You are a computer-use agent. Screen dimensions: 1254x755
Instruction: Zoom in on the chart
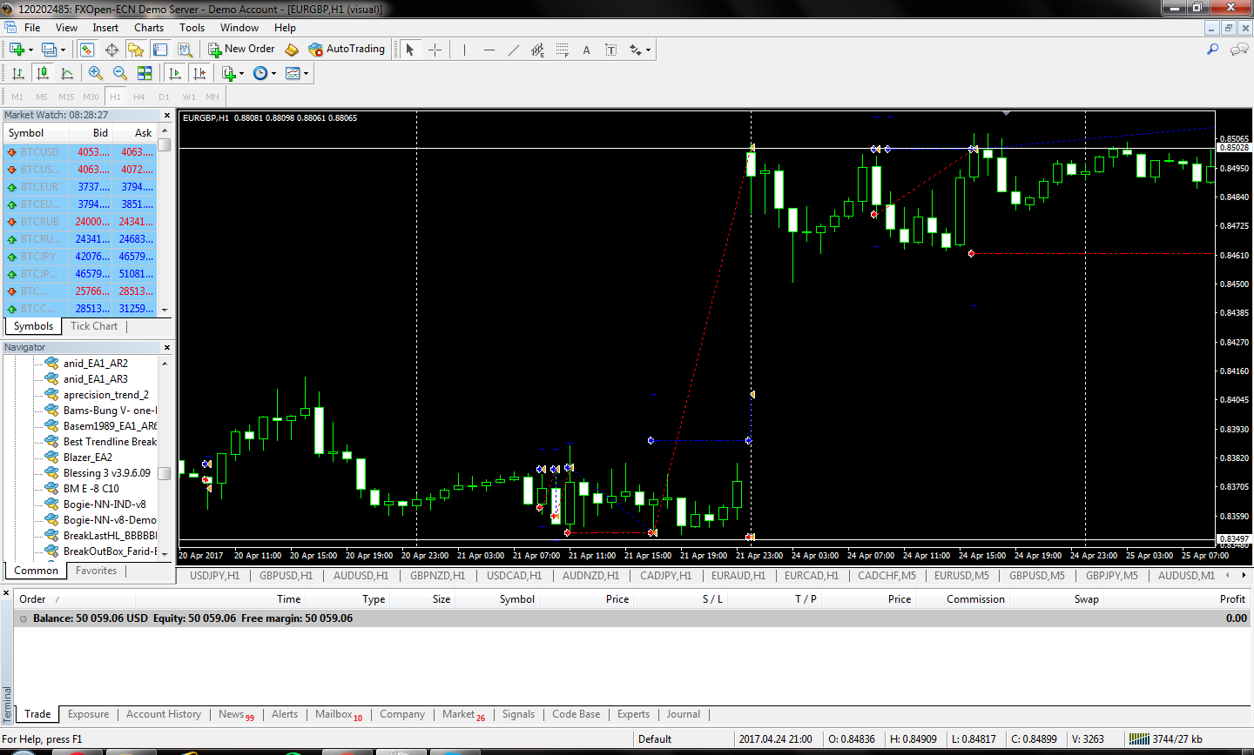[96, 73]
